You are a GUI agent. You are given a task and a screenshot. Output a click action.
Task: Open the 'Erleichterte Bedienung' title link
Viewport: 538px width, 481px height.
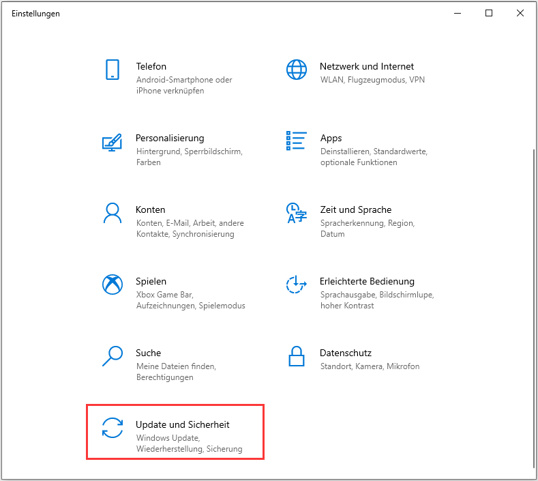tap(367, 281)
